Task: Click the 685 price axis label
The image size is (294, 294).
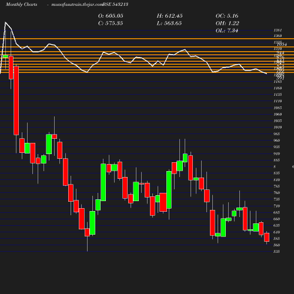Action: [x=276, y=212]
